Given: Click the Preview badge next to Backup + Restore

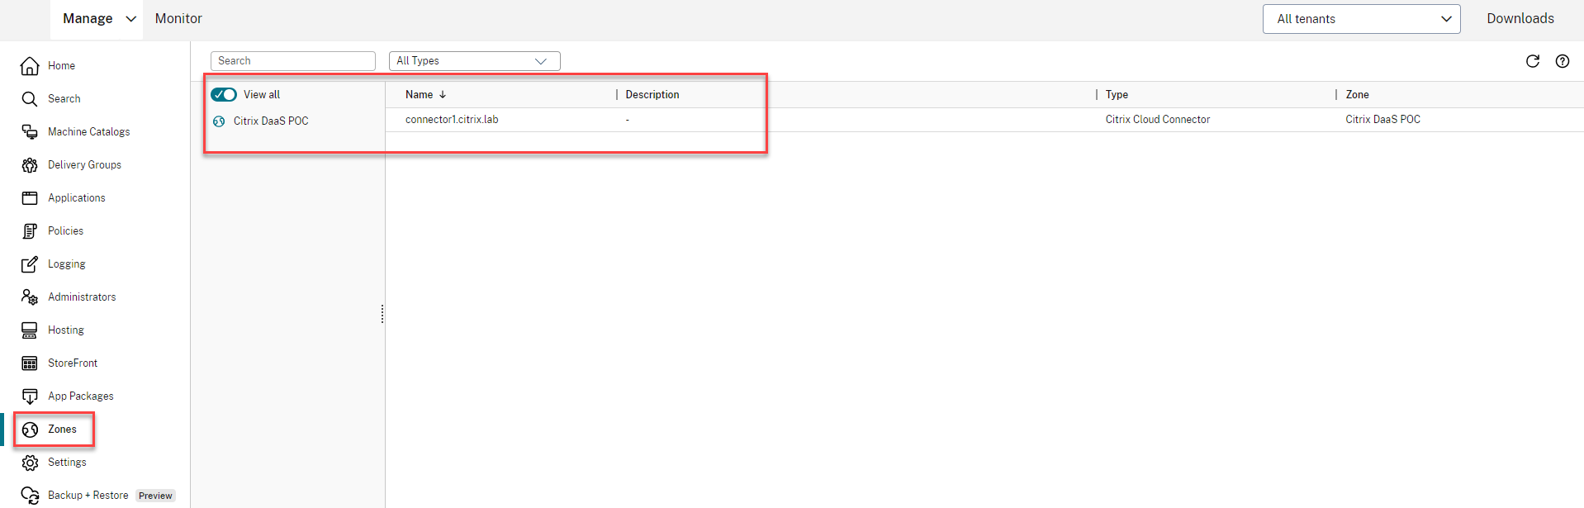Looking at the screenshot, I should (x=155, y=496).
